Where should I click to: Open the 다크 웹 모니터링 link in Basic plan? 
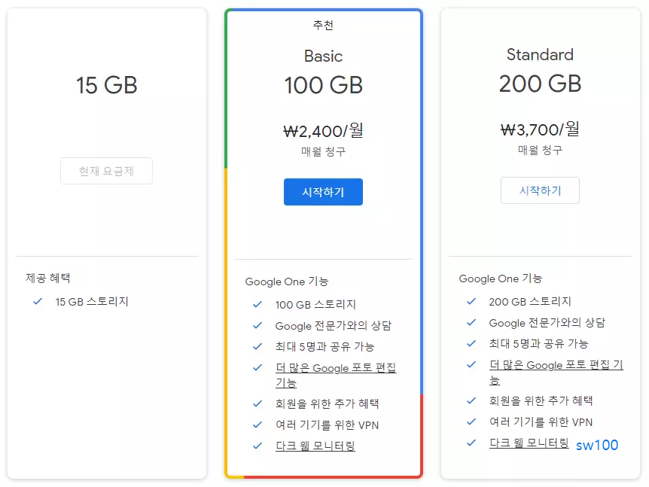pos(313,446)
